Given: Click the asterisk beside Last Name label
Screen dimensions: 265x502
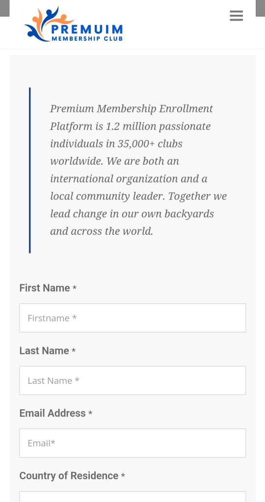Looking at the screenshot, I should [74, 351].
